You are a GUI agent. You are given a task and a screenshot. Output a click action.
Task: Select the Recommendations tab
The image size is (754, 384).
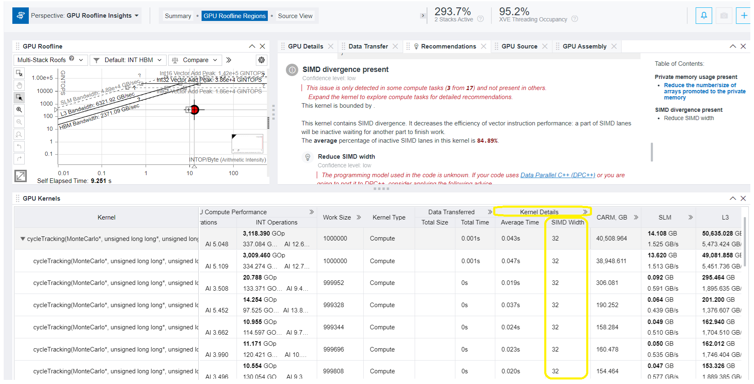pos(448,46)
